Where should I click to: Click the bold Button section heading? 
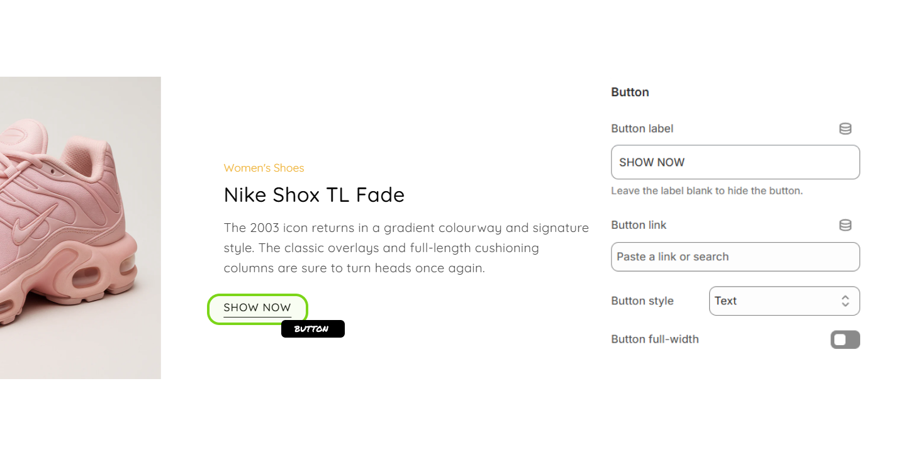pyautogui.click(x=630, y=92)
